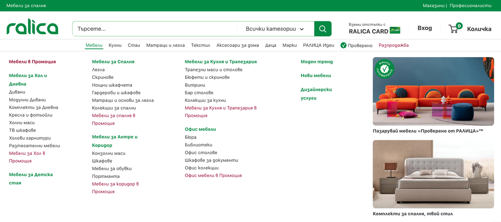Open Аксесоари за дома menu
Screen dimensions: 501x222
pyautogui.click(x=238, y=45)
